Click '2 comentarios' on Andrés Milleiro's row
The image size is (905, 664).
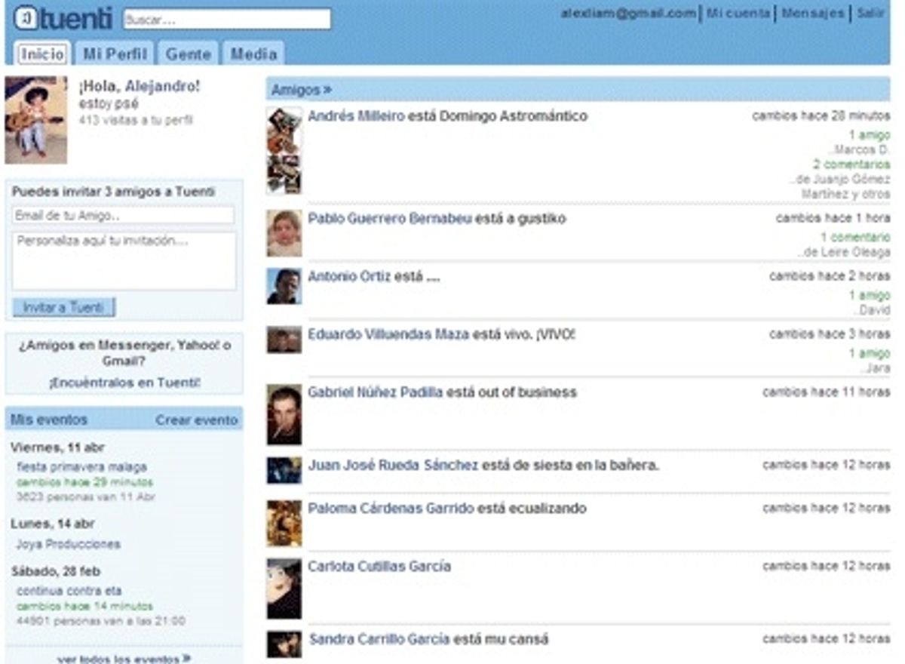[851, 164]
